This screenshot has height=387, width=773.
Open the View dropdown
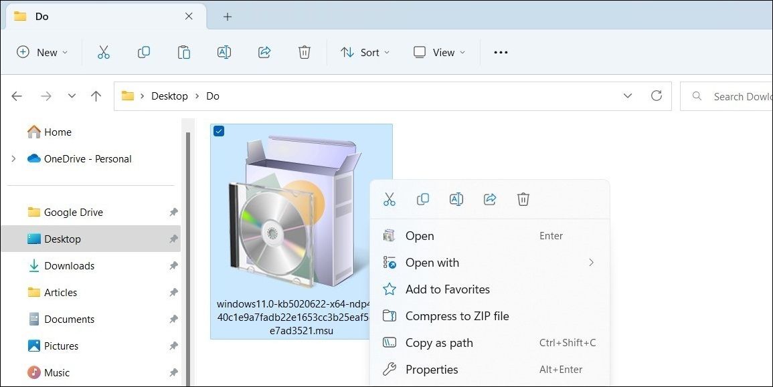[x=439, y=52]
